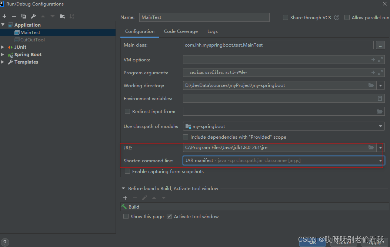Toggle Share through VCS checkbox
The image size is (390, 247).
point(286,18)
